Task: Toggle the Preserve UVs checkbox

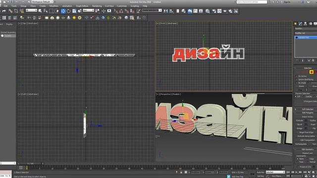Action: [x=298, y=167]
